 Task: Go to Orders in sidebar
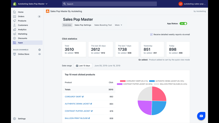tap(21, 16)
